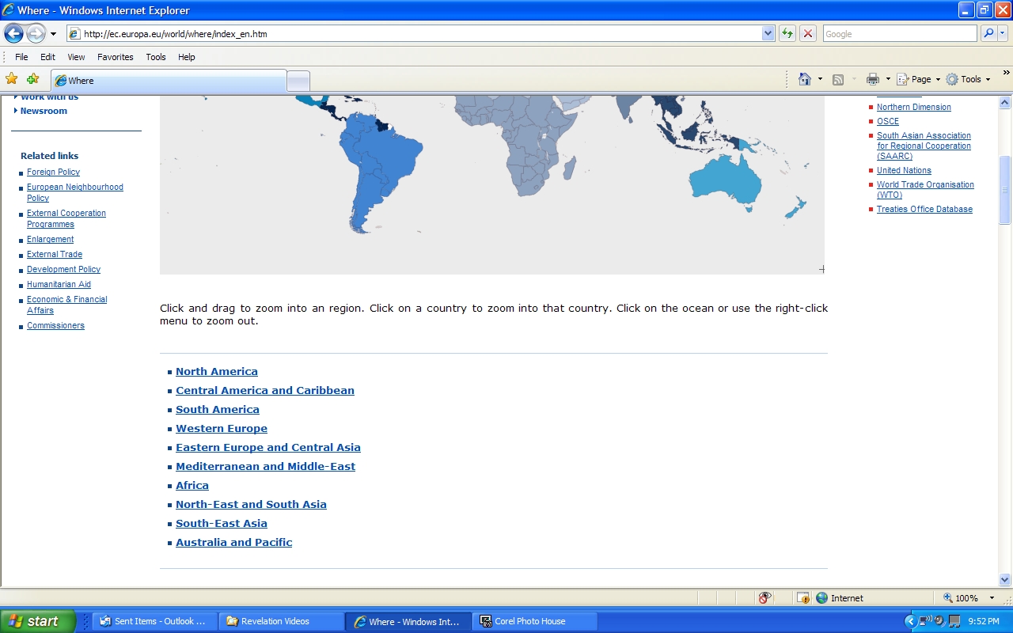The height and width of the screenshot is (633, 1013).
Task: Open the Page toolbar menu
Action: click(x=918, y=79)
